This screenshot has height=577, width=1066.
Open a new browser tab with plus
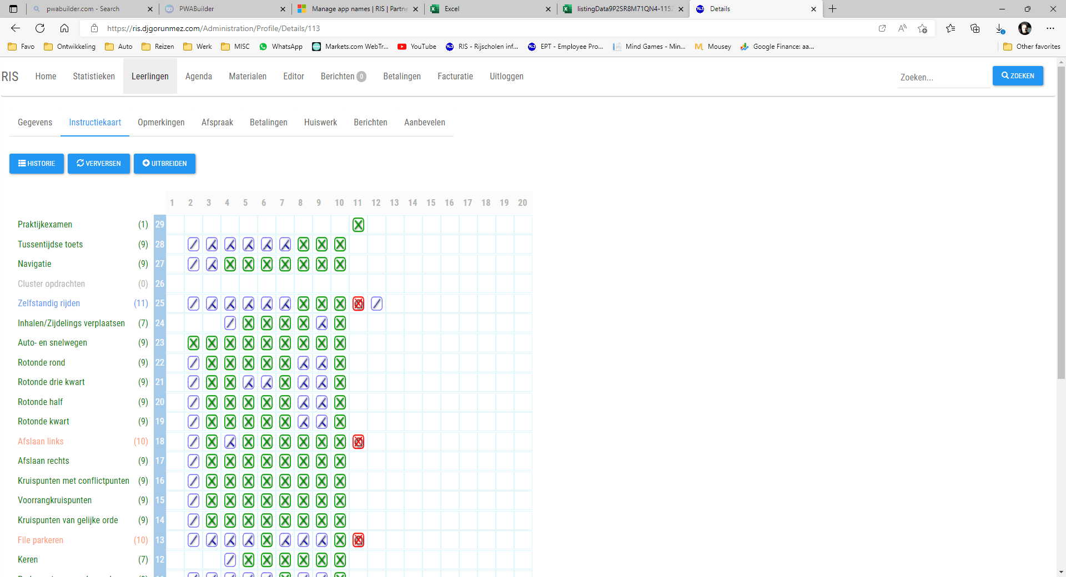point(833,9)
